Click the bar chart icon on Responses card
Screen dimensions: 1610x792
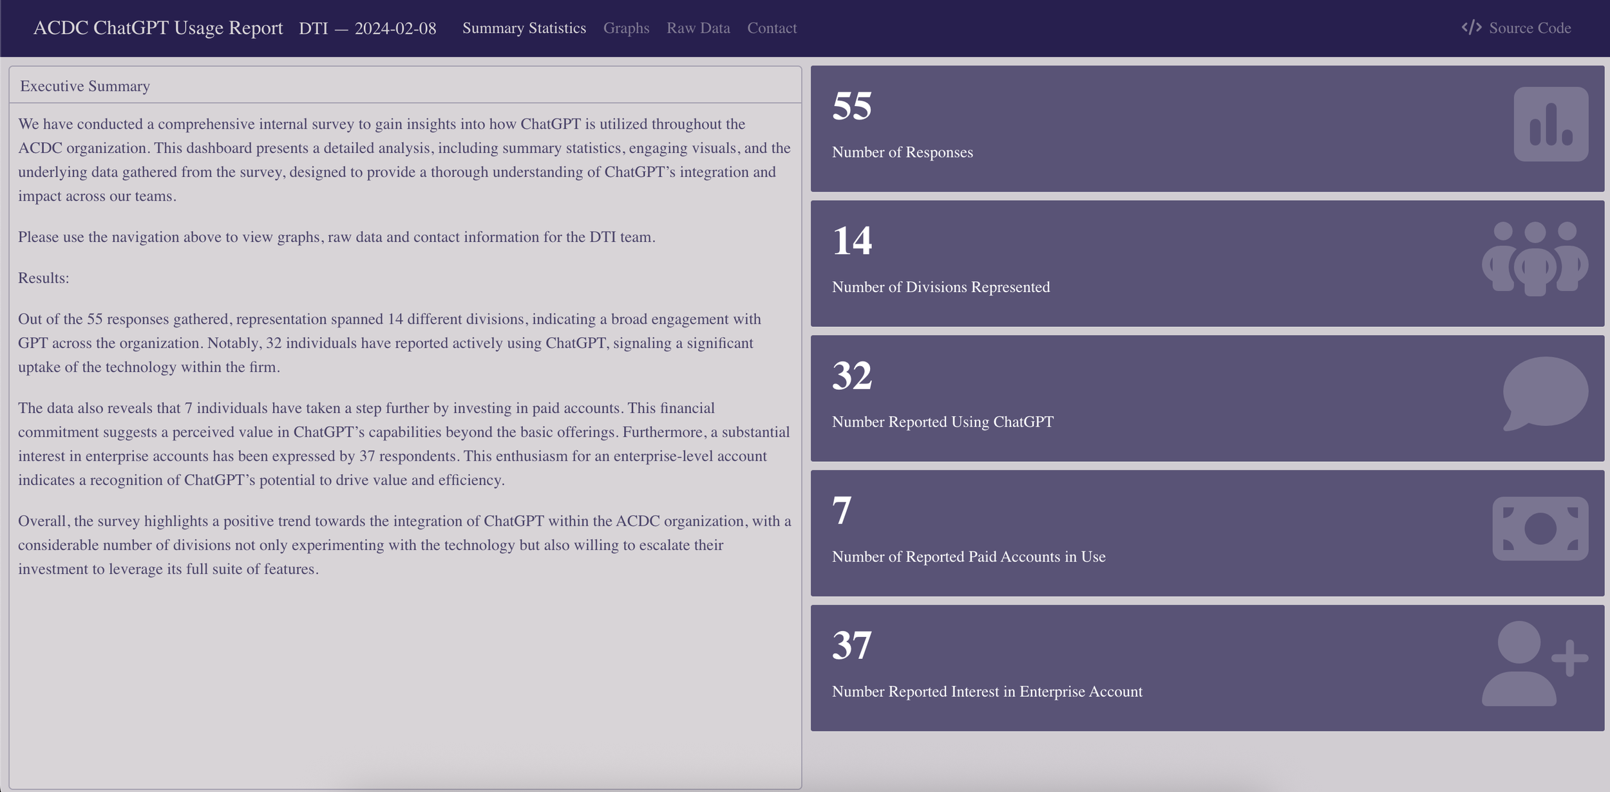click(x=1551, y=124)
